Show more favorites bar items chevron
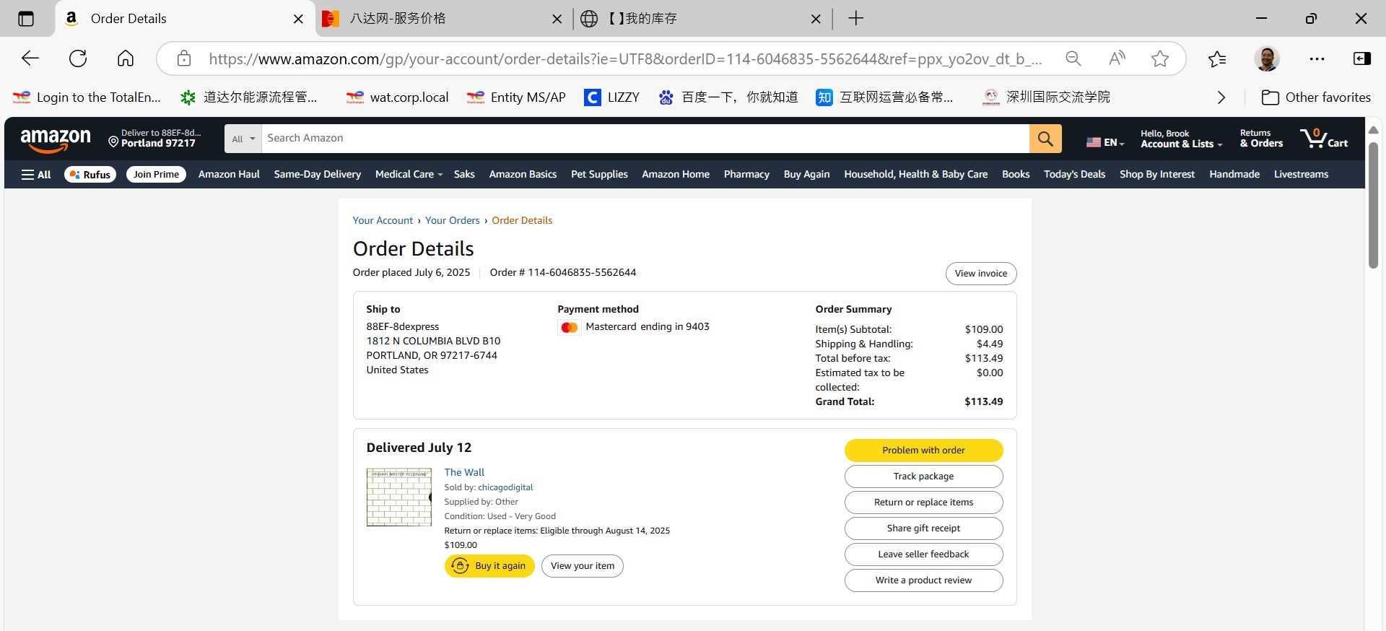Image resolution: width=1386 pixels, height=631 pixels. pyautogui.click(x=1221, y=97)
